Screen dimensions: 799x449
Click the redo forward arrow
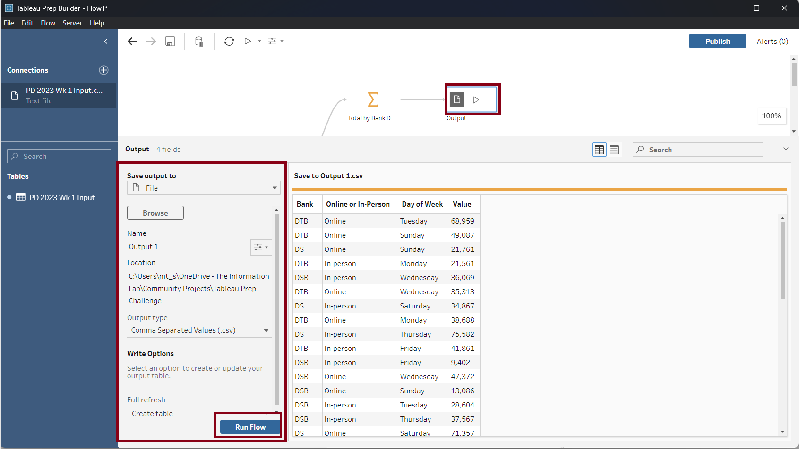[x=151, y=42]
